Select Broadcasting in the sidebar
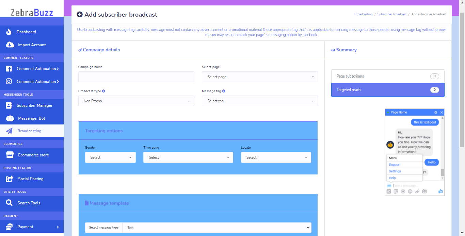This screenshot has height=236, width=465. click(32, 131)
